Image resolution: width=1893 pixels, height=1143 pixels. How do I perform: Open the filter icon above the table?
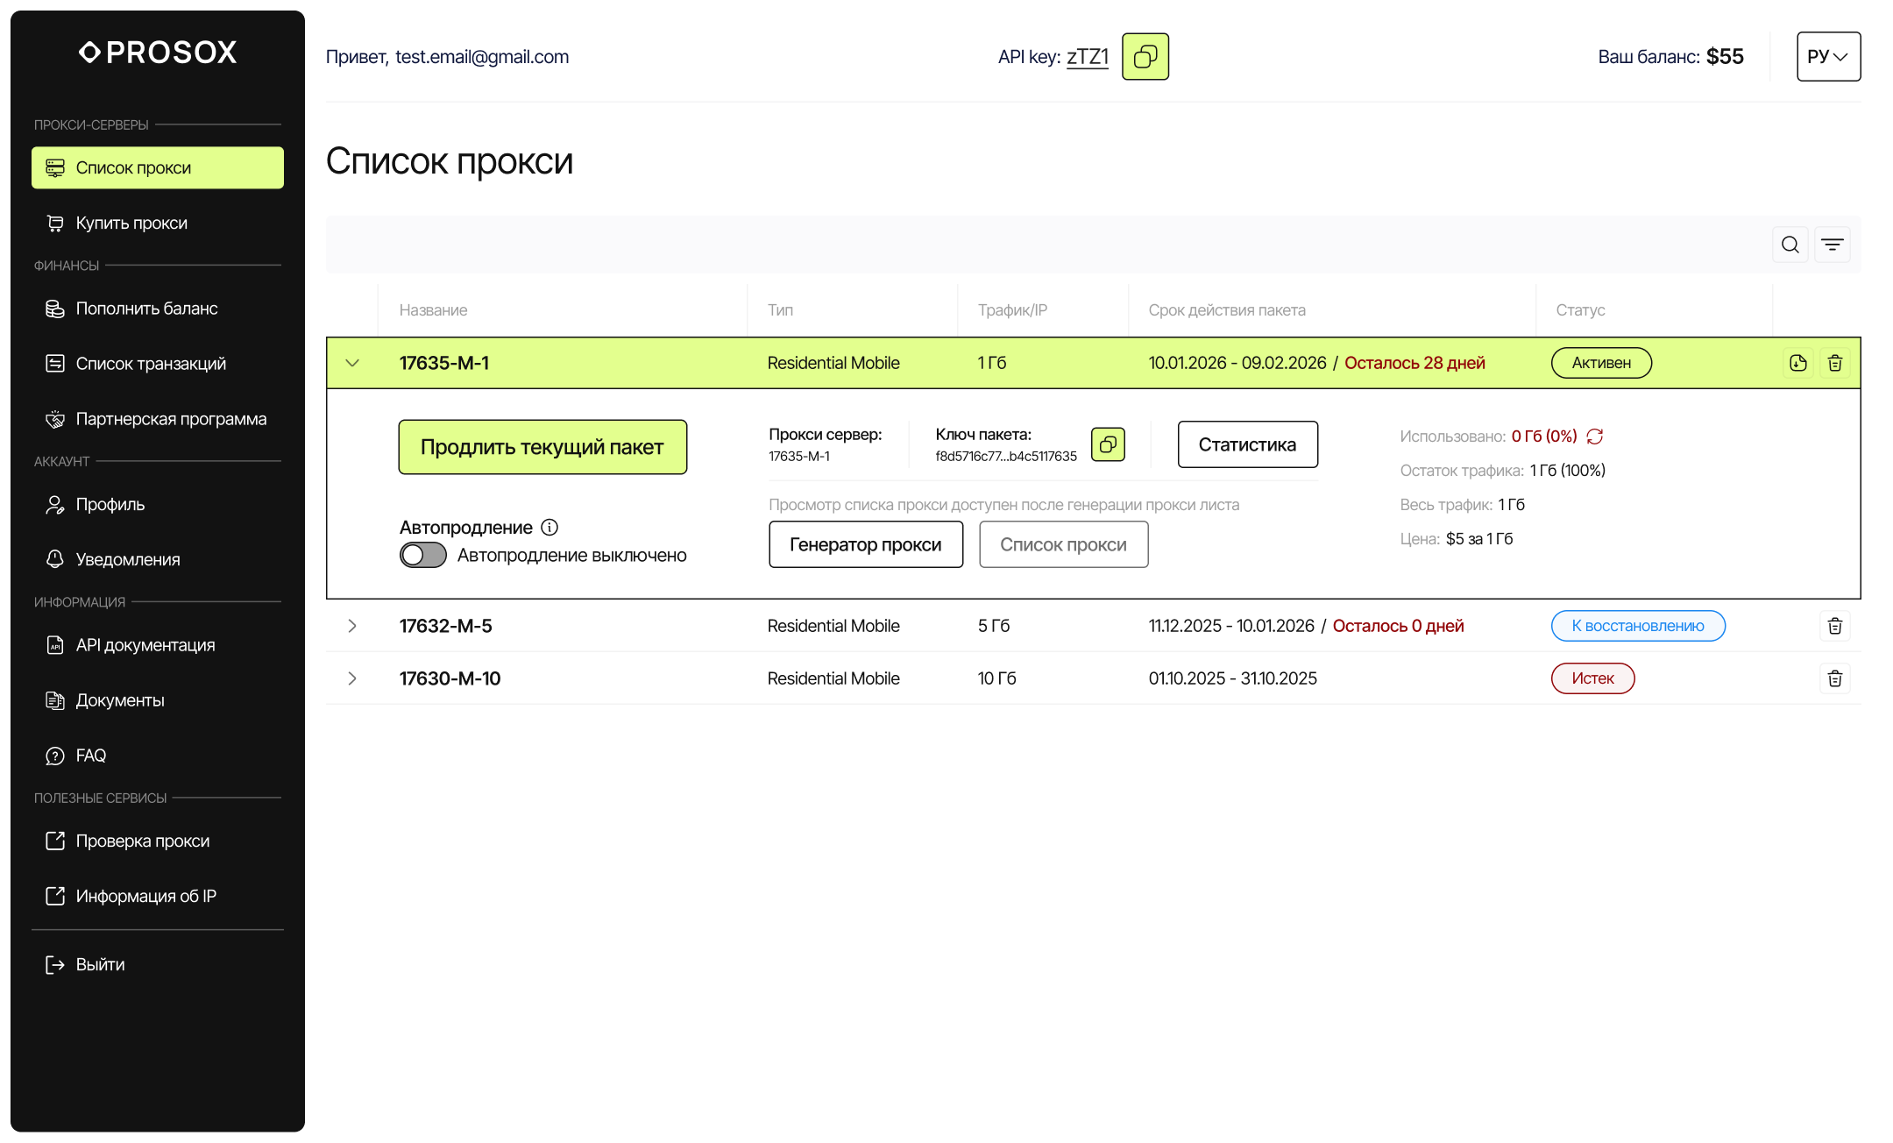1833,245
